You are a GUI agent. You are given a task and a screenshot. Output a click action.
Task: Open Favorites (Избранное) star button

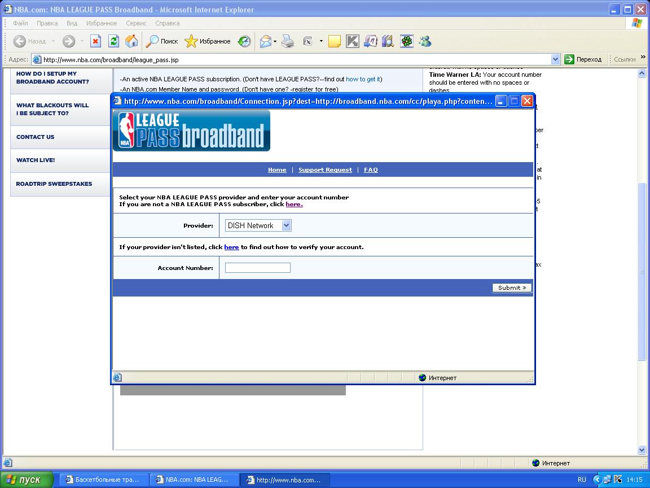(207, 41)
